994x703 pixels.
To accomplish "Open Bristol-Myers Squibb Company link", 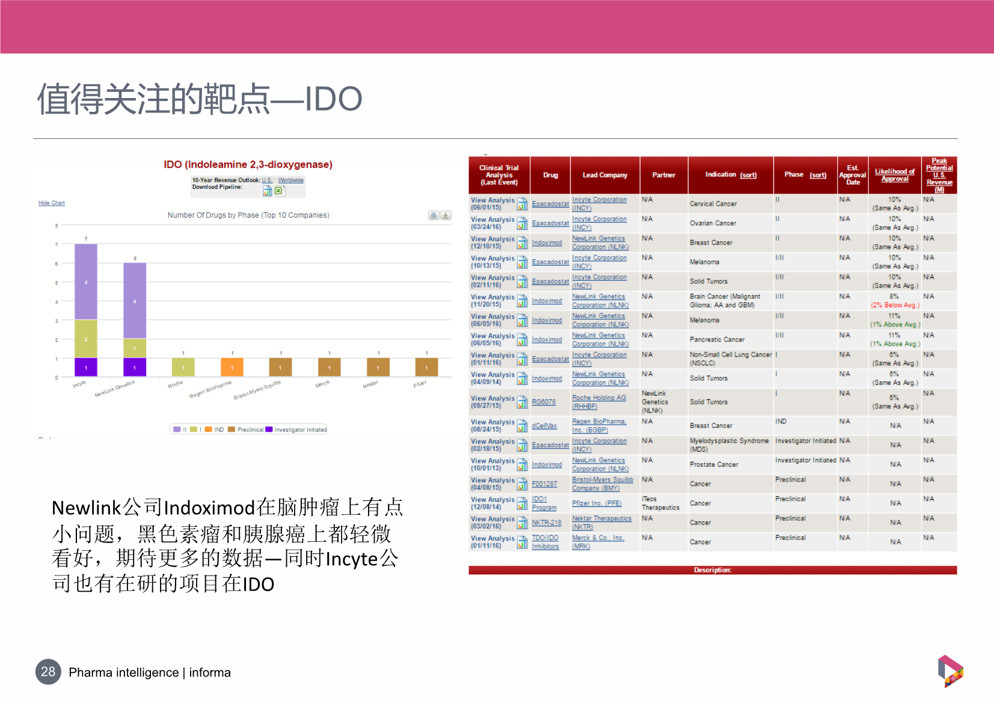I will 603,484.
